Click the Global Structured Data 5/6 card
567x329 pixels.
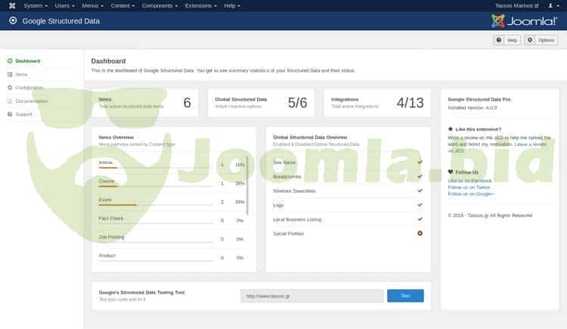point(261,103)
